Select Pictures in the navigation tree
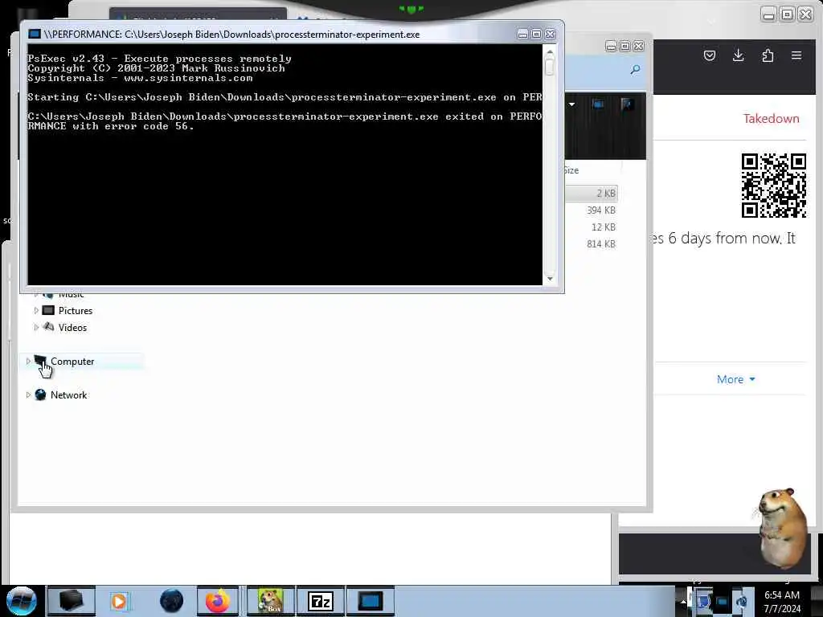This screenshot has height=617, width=823. click(75, 311)
